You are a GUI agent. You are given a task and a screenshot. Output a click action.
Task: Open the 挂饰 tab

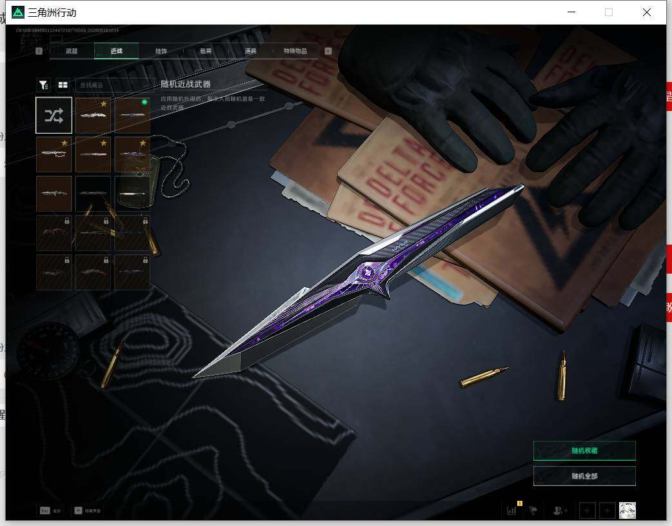161,51
